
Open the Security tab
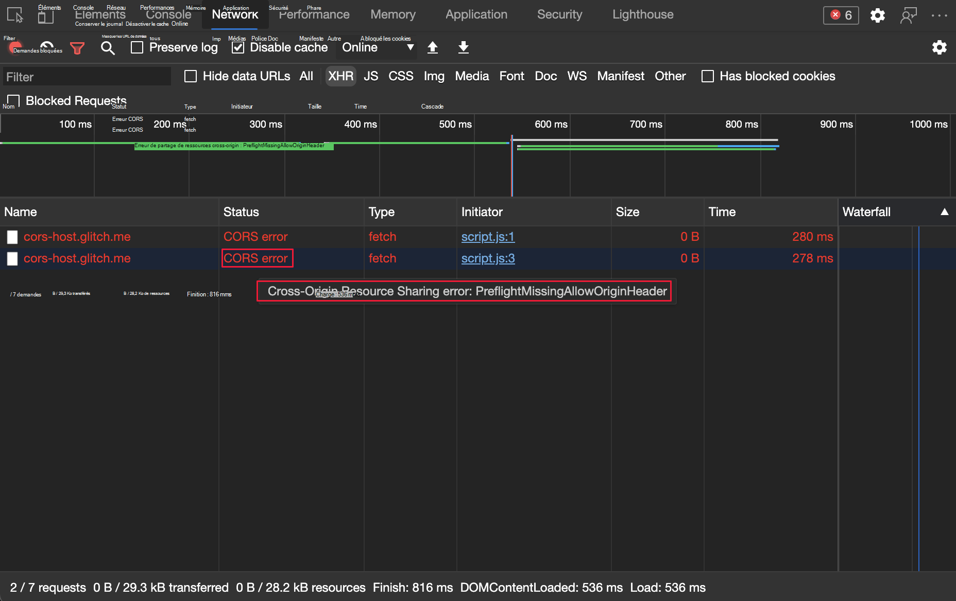559,14
